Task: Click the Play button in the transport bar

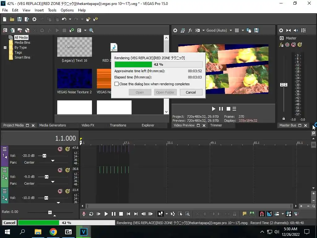Action: coord(106,214)
